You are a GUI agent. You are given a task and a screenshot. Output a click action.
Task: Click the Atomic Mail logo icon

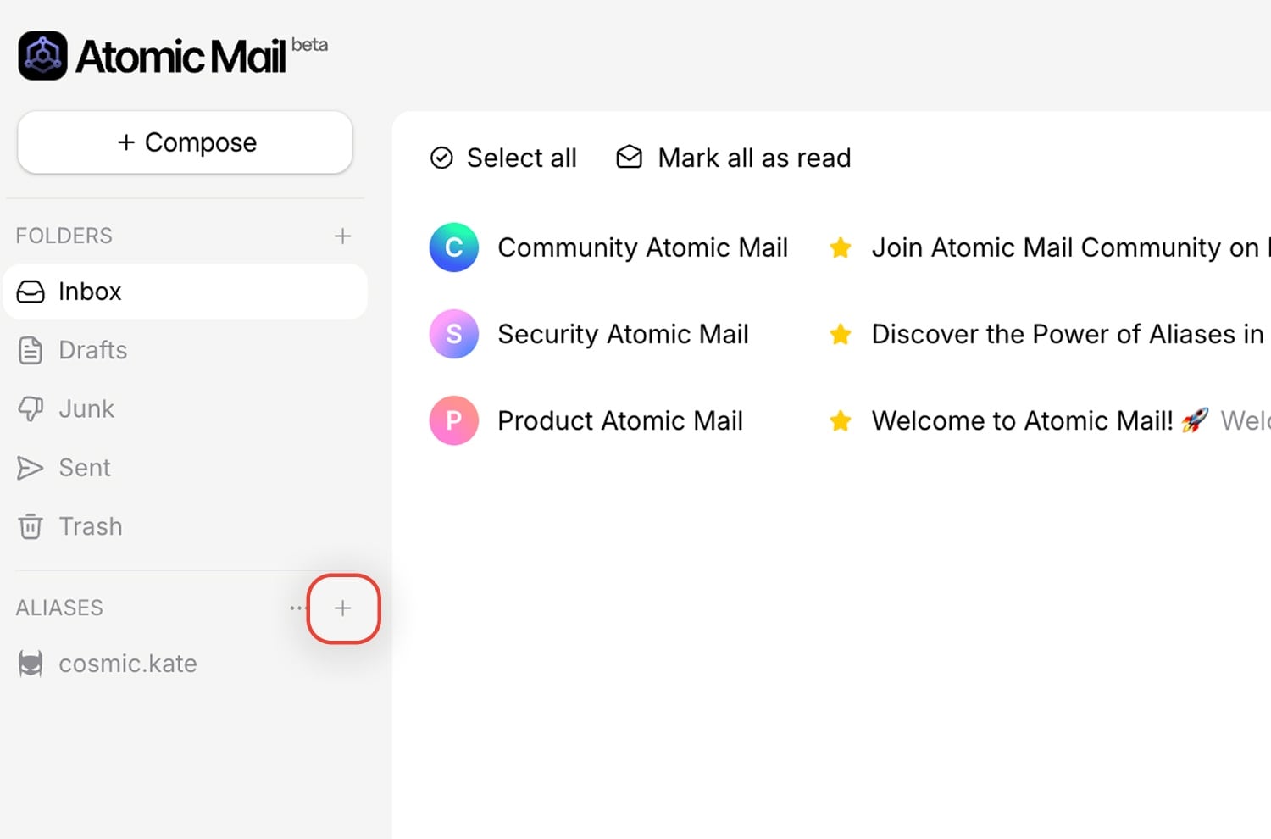tap(42, 56)
